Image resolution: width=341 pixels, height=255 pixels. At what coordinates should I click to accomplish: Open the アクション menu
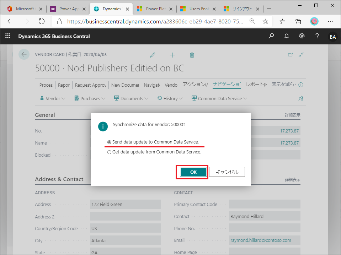195,85
